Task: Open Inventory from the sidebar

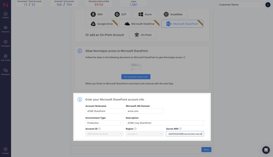Action: [x=5, y=28]
